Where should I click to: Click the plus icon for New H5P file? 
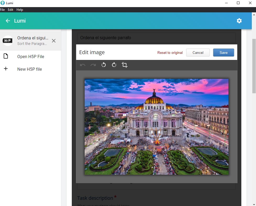tap(6, 69)
